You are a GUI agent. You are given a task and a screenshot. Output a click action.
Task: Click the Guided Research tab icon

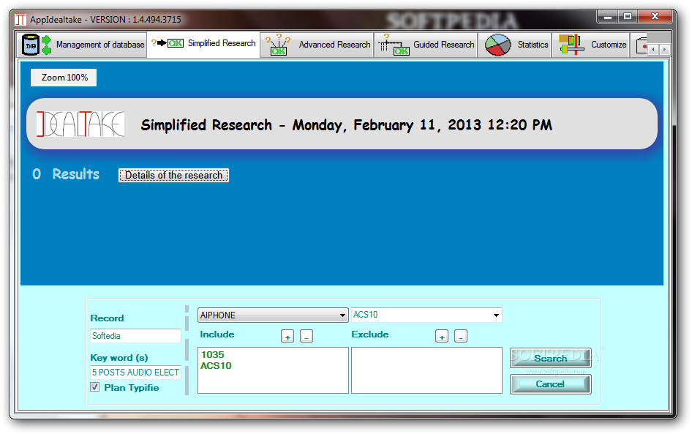pyautogui.click(x=393, y=45)
